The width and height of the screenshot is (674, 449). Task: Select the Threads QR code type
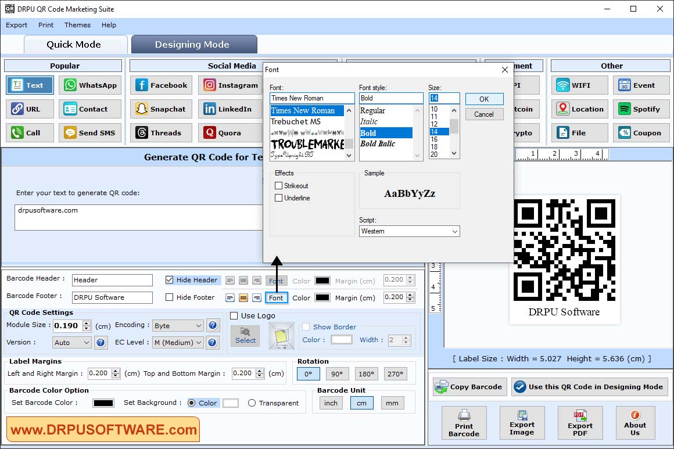point(162,133)
